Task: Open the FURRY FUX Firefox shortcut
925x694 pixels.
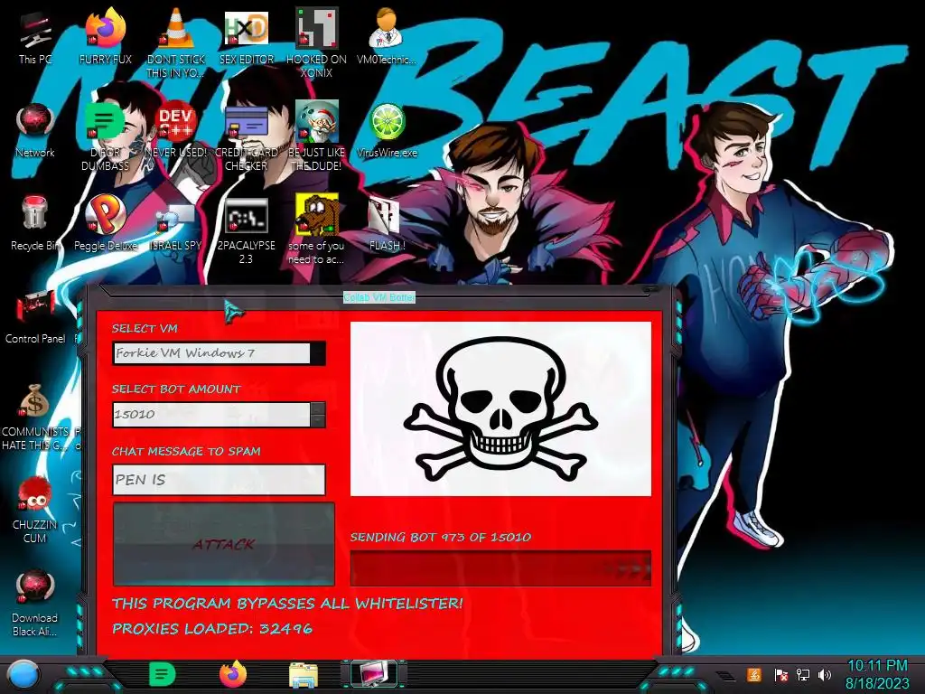Action: 105,36
